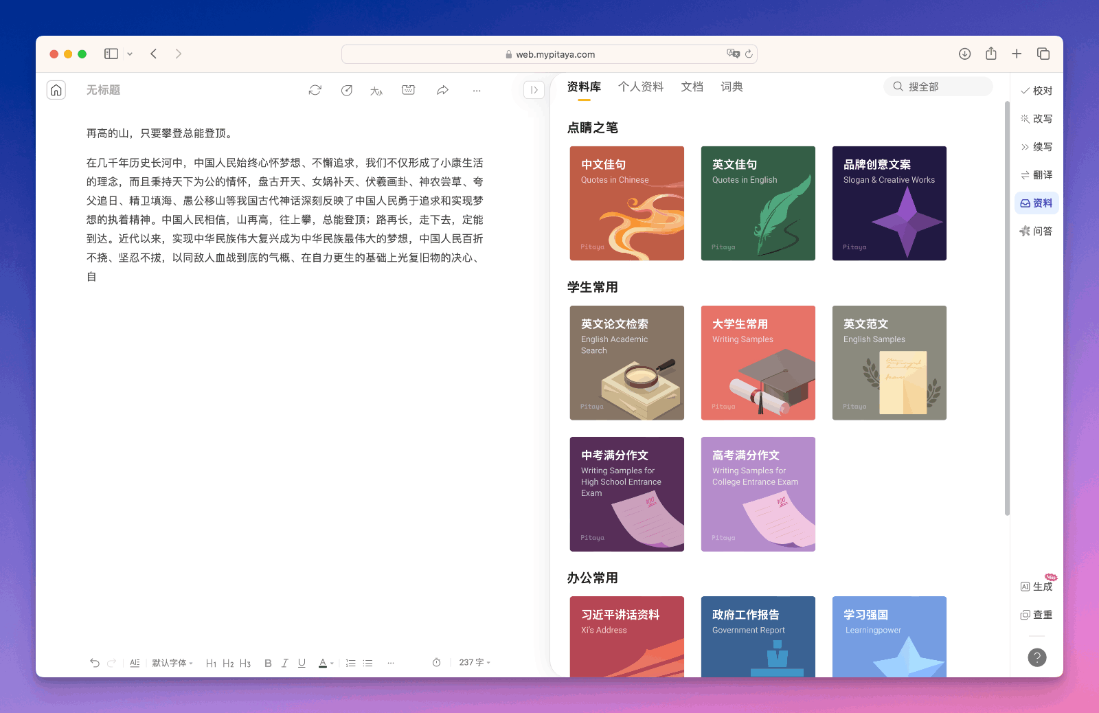Switch to the 词典 tab
Screen dimensions: 1099x713
(x=732, y=87)
